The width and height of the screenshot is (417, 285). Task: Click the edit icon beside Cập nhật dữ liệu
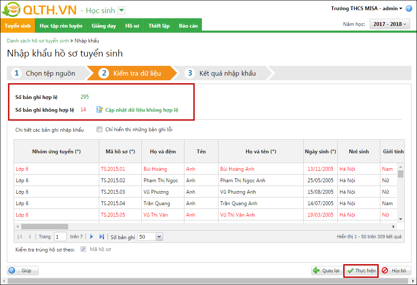100,110
